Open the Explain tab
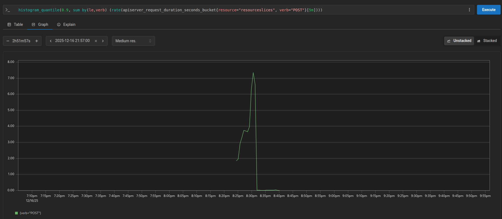502x219 pixels. [x=66, y=24]
